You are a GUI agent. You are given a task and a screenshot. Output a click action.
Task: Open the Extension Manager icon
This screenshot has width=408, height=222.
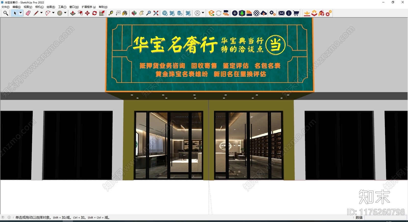tap(188, 13)
